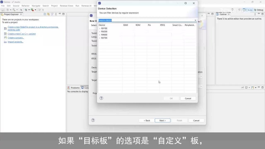This screenshot has height=149, width=265.
Task: Expand the RX200 device family
Action: coord(100,31)
